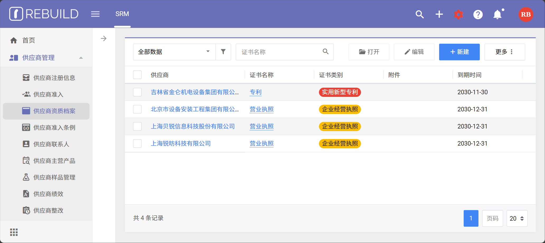Tick the select-all checkbox in table header
The width and height of the screenshot is (545, 243).
[x=137, y=75]
